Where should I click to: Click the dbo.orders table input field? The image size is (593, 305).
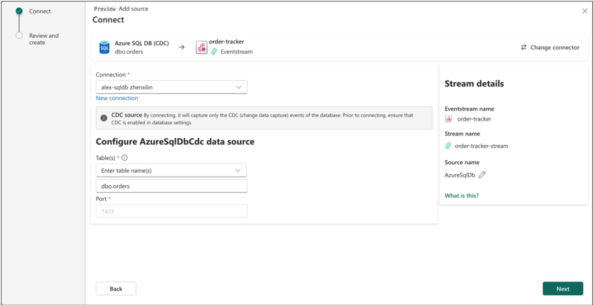click(x=171, y=186)
